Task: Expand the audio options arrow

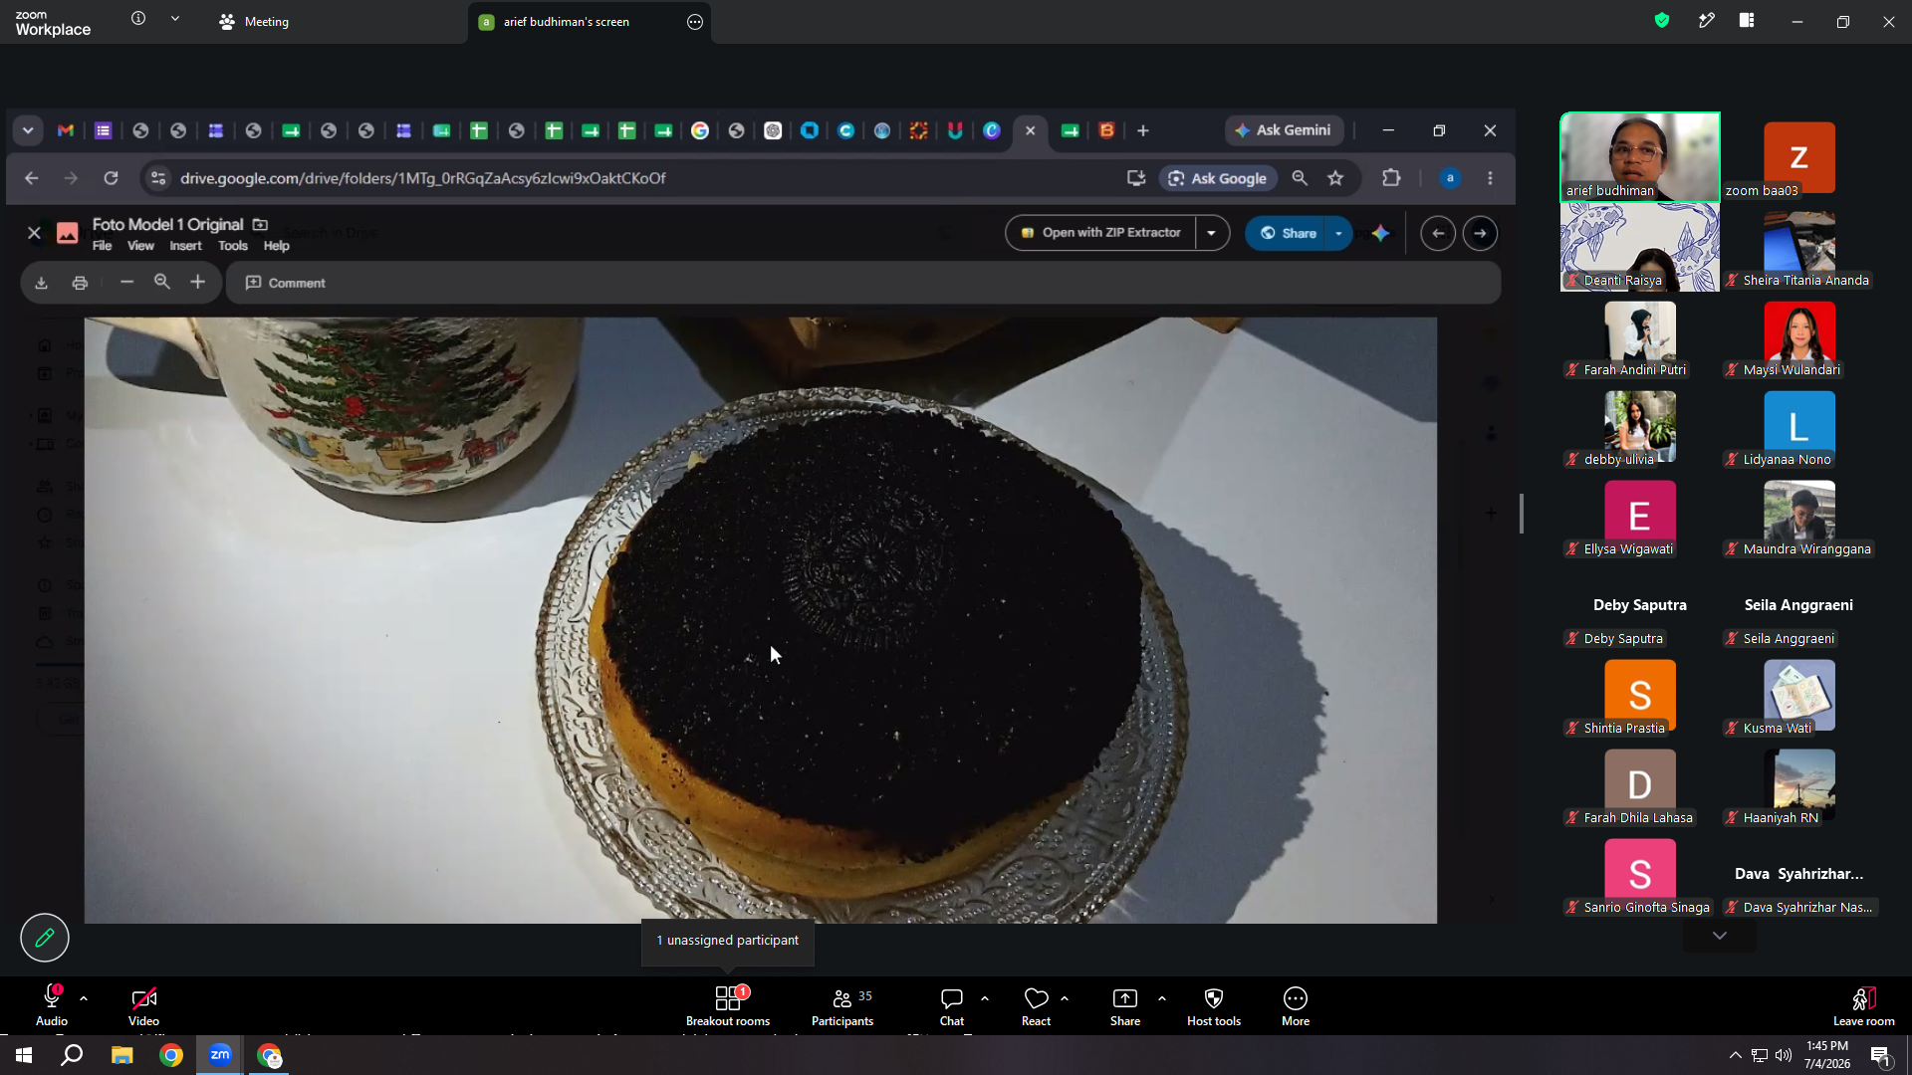Action: 84,997
